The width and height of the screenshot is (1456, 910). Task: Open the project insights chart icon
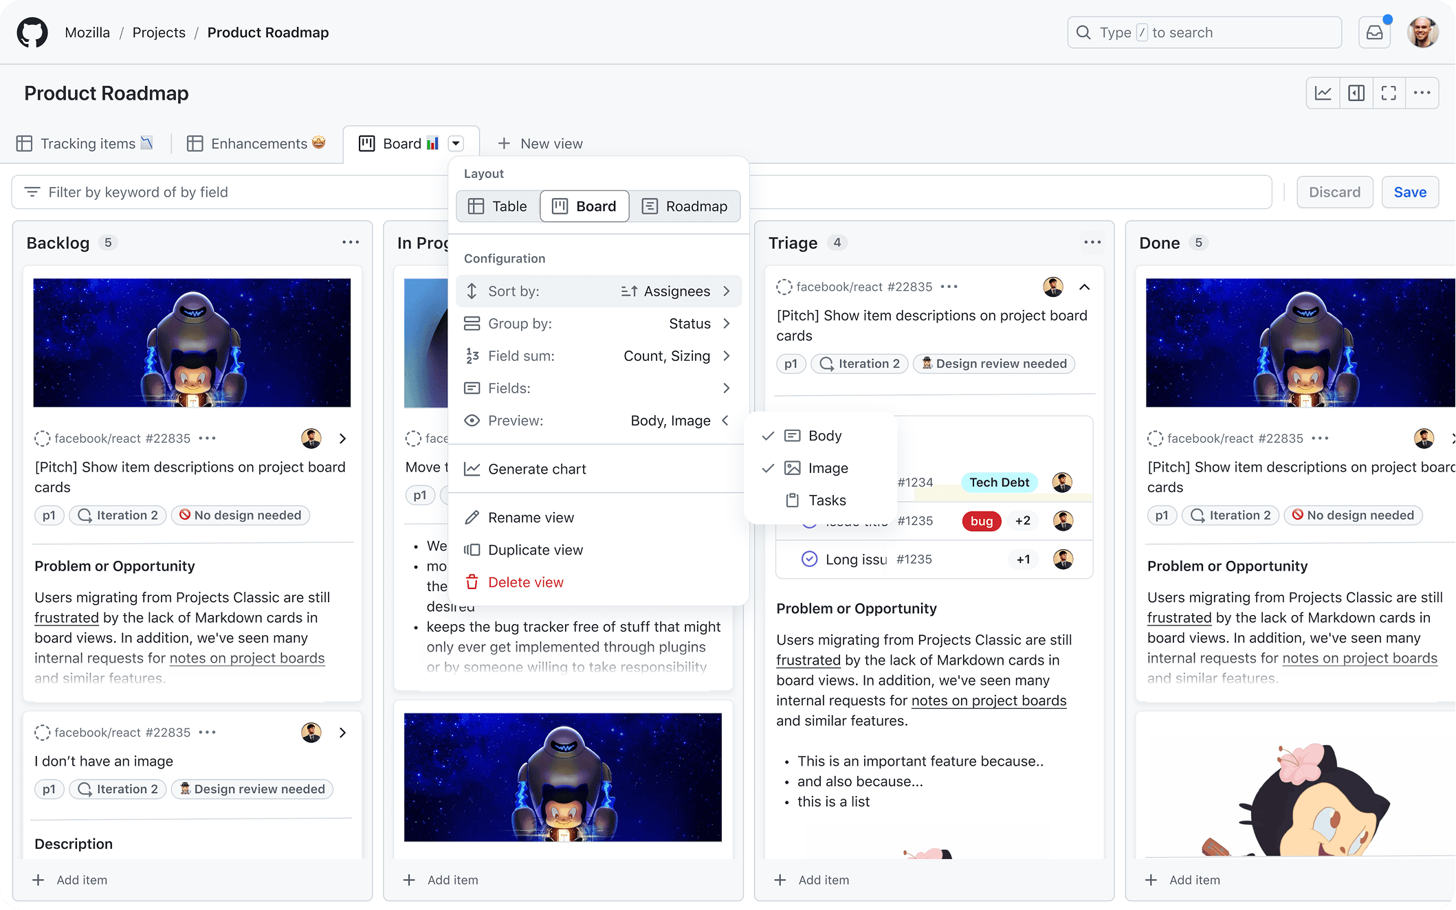coord(1323,93)
